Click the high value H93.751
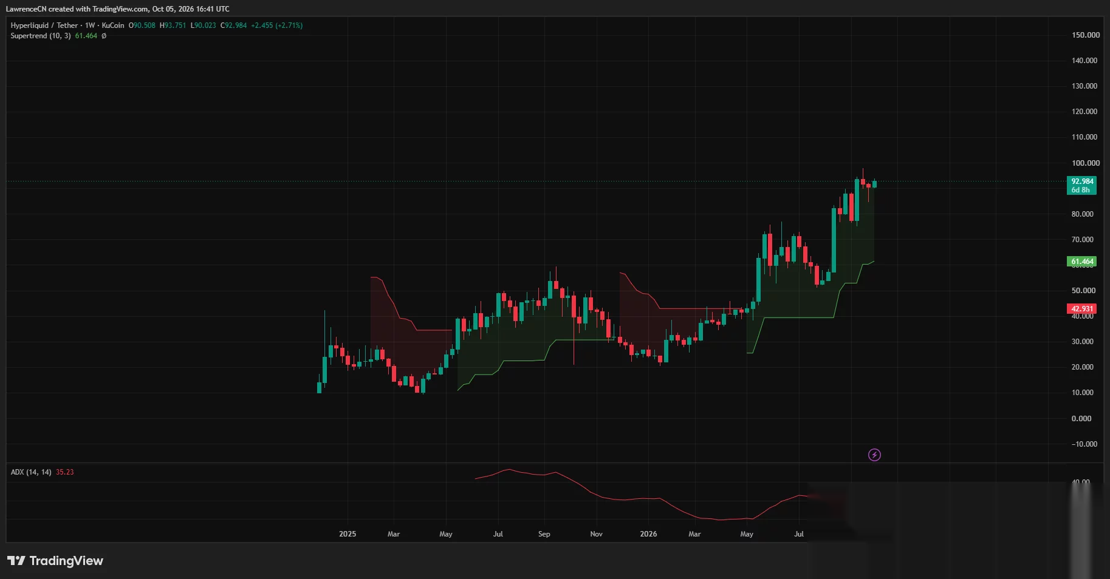The image size is (1110, 579). [x=173, y=25]
